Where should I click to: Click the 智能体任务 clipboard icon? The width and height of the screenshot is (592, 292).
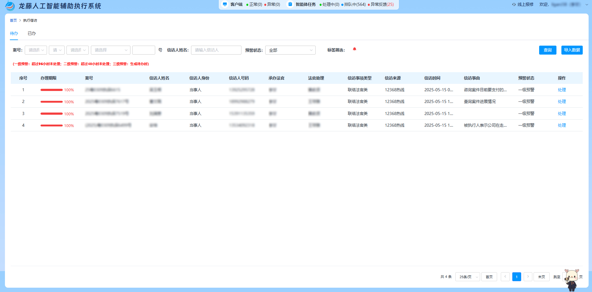tap(290, 4)
